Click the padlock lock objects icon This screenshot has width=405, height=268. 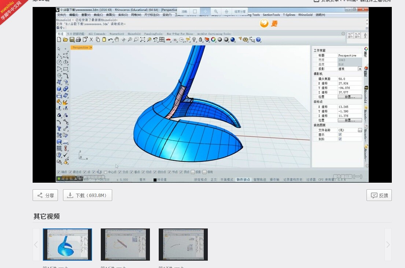(200, 40)
